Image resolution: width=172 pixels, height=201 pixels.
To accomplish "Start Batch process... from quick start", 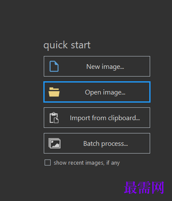I will (97, 143).
